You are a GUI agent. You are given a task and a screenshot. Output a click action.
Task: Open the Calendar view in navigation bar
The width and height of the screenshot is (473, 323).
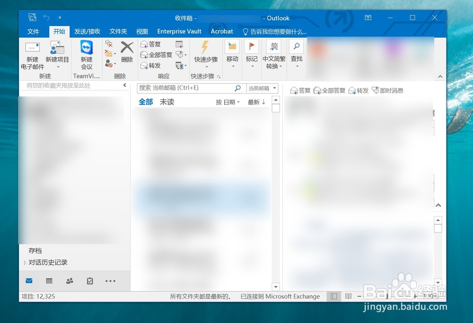point(49,281)
